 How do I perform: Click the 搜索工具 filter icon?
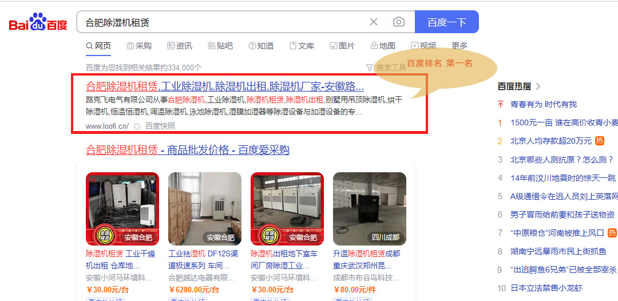click(x=369, y=68)
